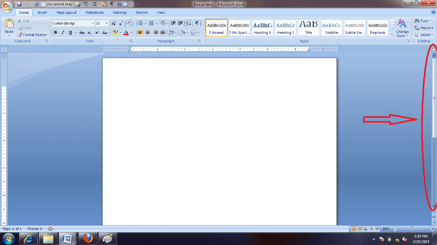Click Replace in the Editing group
This screenshot has height=245, width=437.
point(424,28)
